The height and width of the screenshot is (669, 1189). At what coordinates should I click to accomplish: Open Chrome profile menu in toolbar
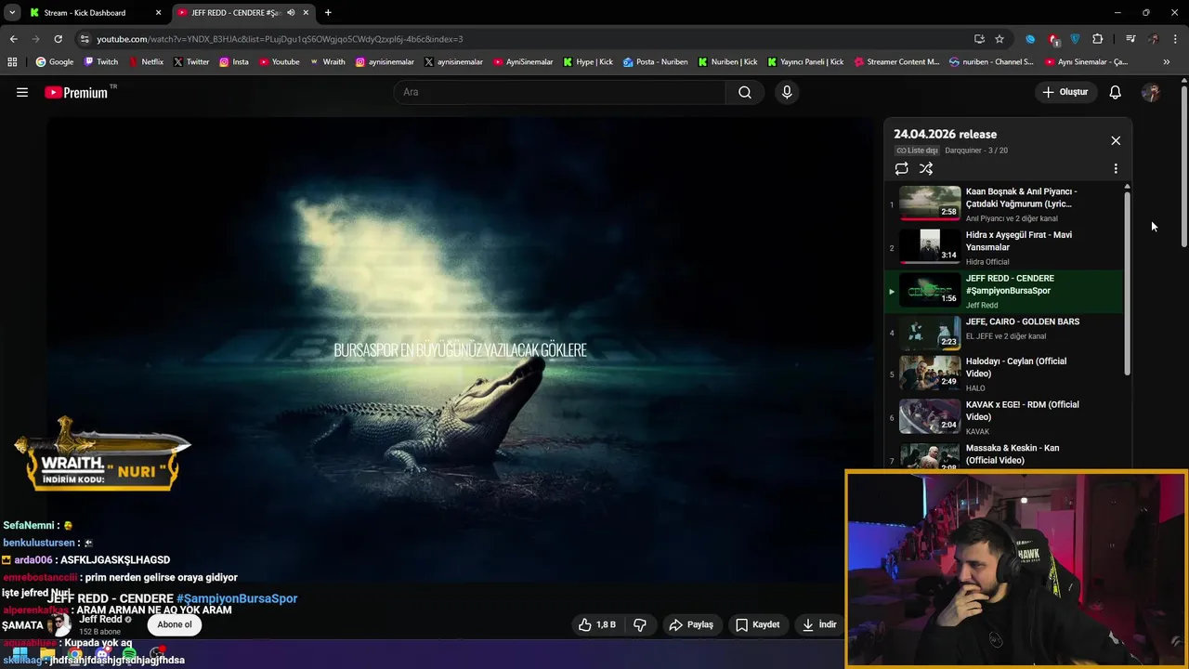tap(1154, 39)
